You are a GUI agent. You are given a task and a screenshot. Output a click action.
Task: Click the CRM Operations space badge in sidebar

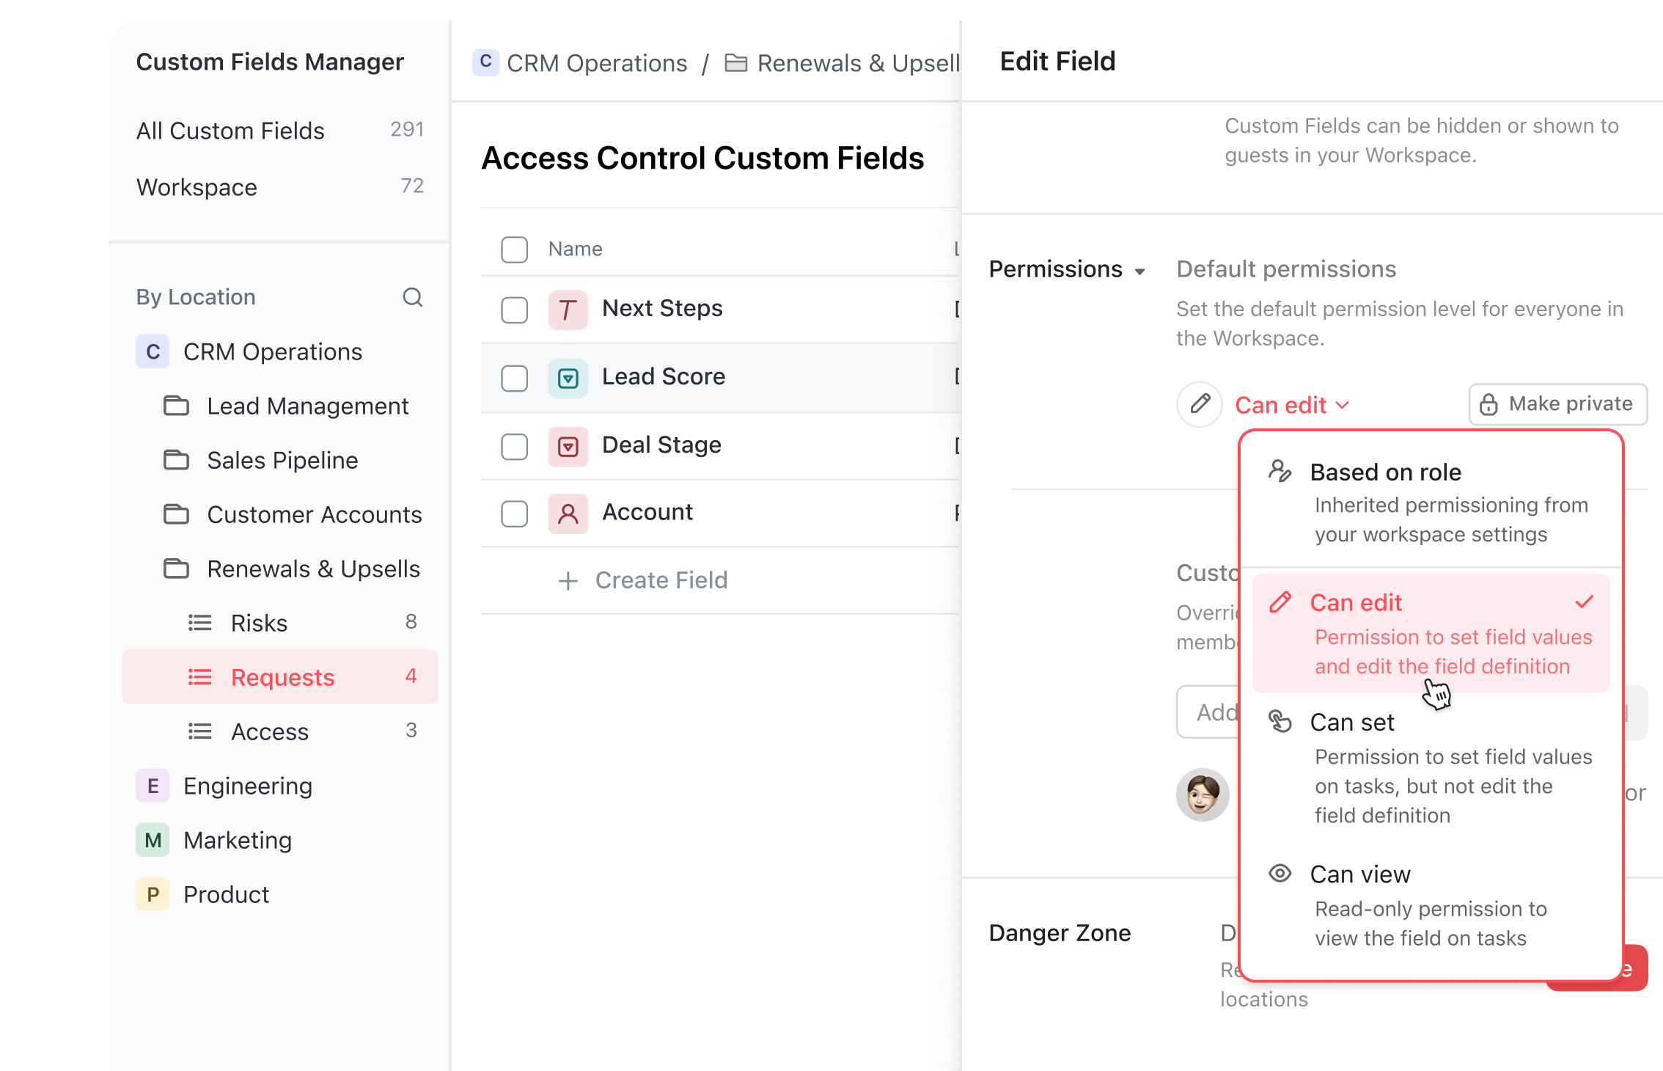point(153,352)
